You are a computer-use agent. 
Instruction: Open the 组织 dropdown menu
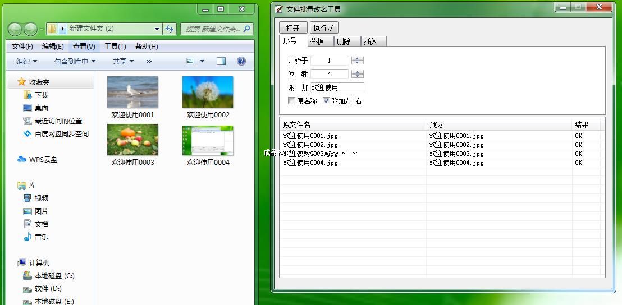[26, 61]
